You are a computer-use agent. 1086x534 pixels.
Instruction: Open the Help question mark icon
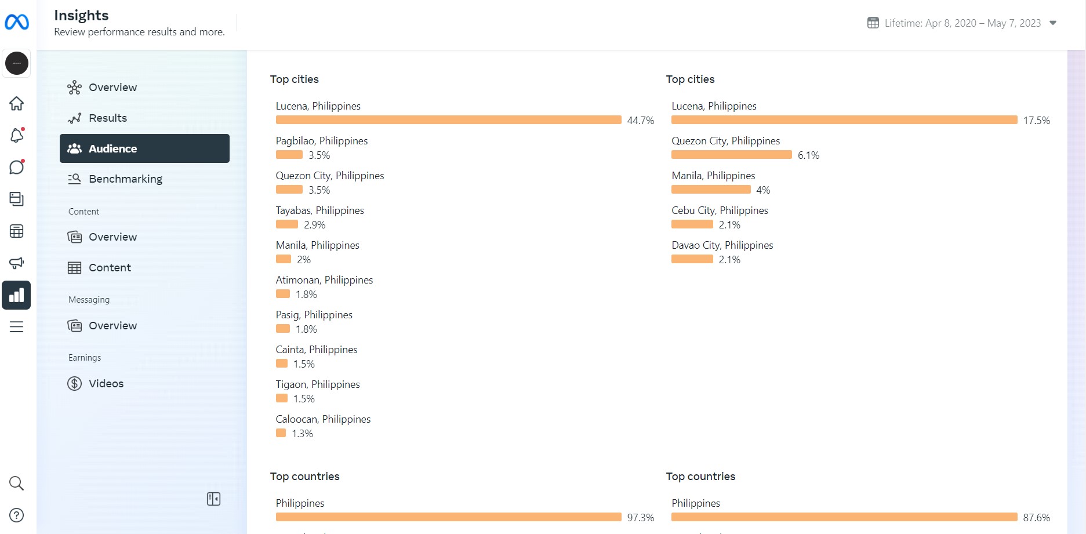coord(17,515)
